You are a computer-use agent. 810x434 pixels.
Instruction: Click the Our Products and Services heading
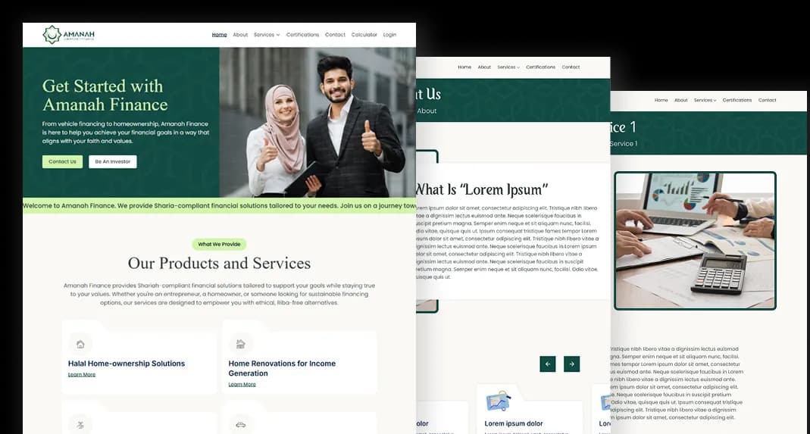[220, 264]
